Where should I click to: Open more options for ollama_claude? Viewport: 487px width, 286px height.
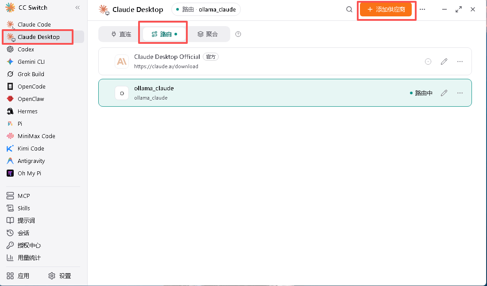click(x=460, y=93)
